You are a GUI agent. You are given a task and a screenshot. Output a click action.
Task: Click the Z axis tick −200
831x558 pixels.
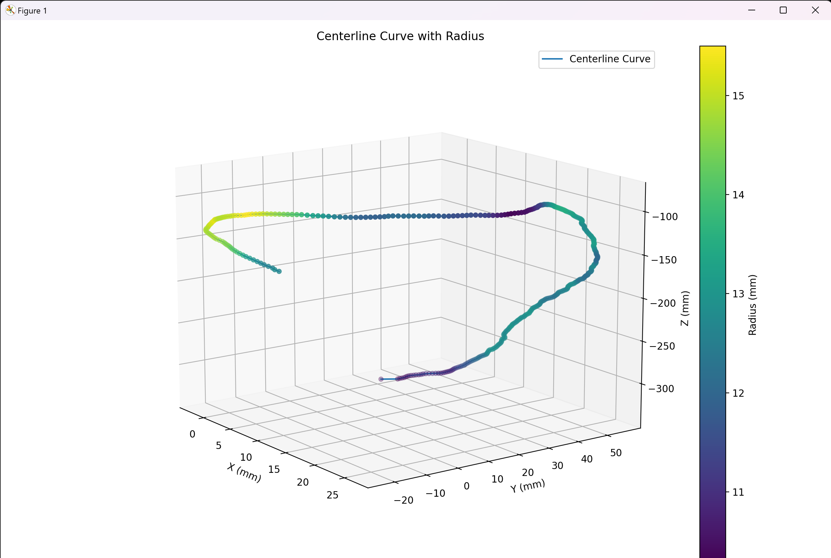[663, 304]
